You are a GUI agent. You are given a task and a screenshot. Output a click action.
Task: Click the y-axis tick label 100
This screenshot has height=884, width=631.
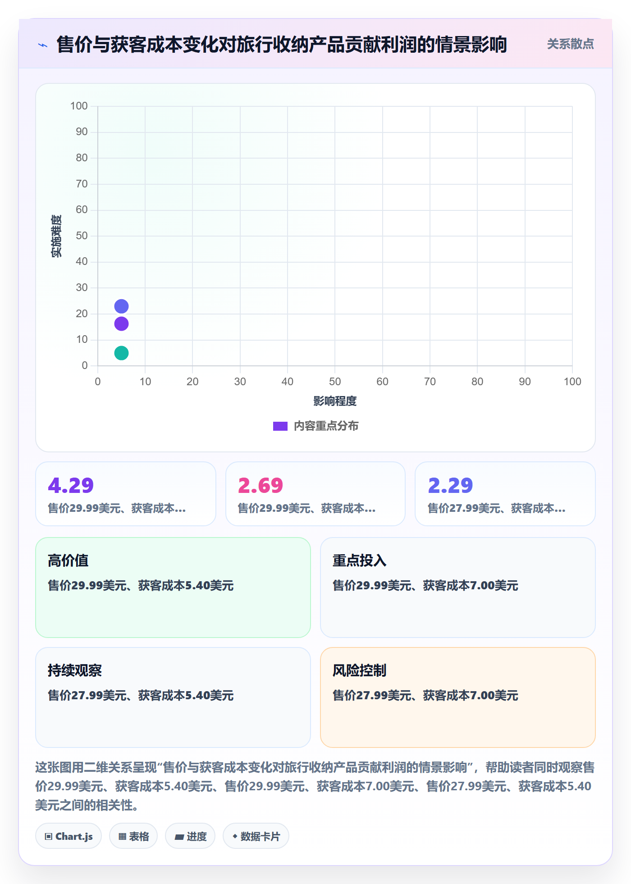pos(79,106)
